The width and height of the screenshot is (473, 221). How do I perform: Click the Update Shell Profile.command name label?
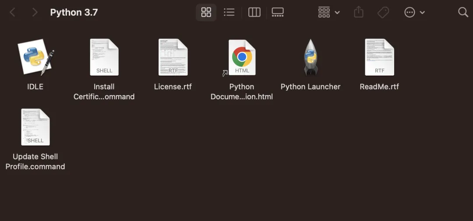point(35,162)
